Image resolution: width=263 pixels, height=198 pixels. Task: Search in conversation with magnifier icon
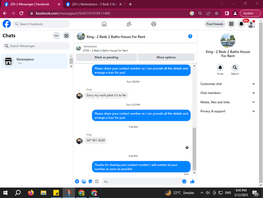pyautogui.click(x=235, y=67)
